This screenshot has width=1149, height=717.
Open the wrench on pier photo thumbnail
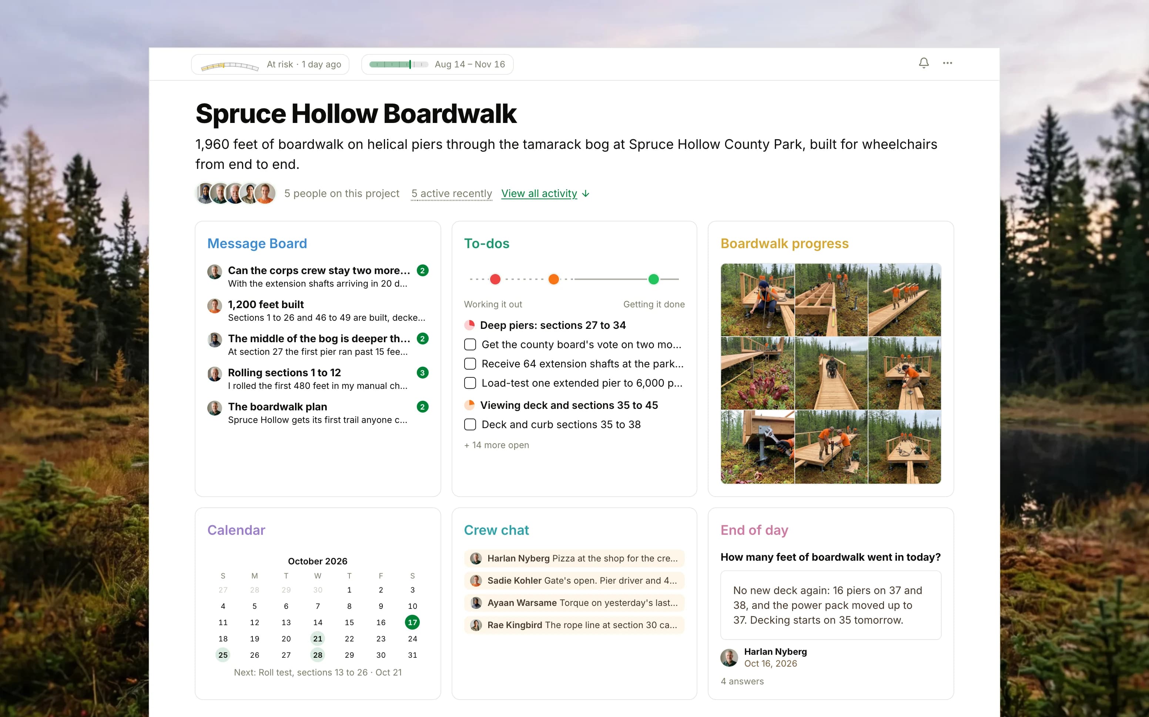[x=758, y=447]
